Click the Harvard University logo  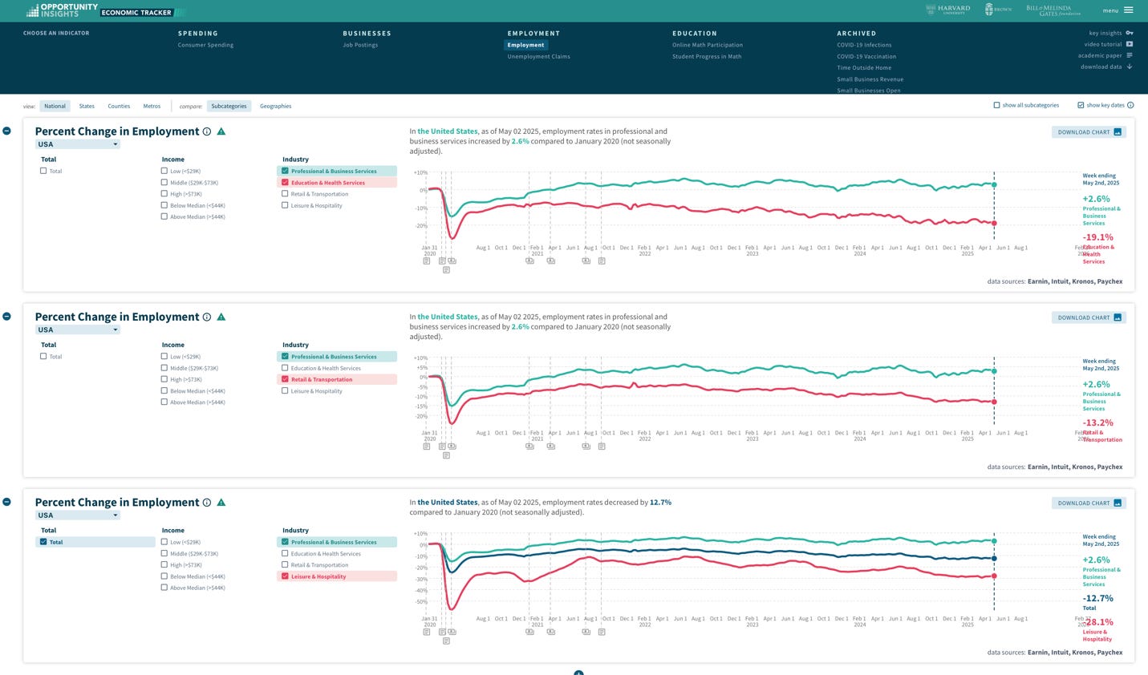(x=948, y=9)
